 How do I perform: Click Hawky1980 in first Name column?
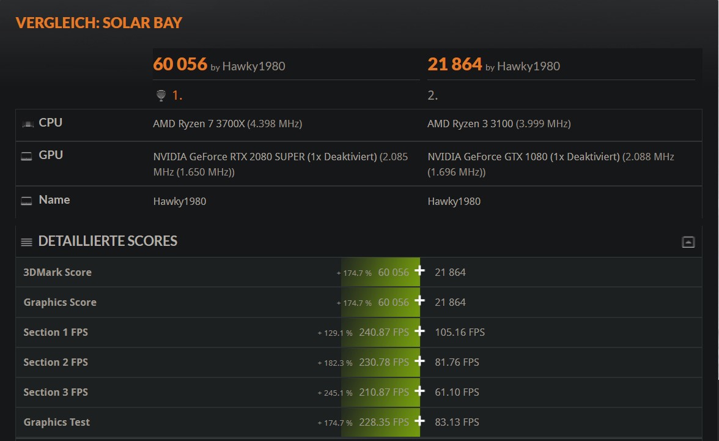tap(180, 201)
